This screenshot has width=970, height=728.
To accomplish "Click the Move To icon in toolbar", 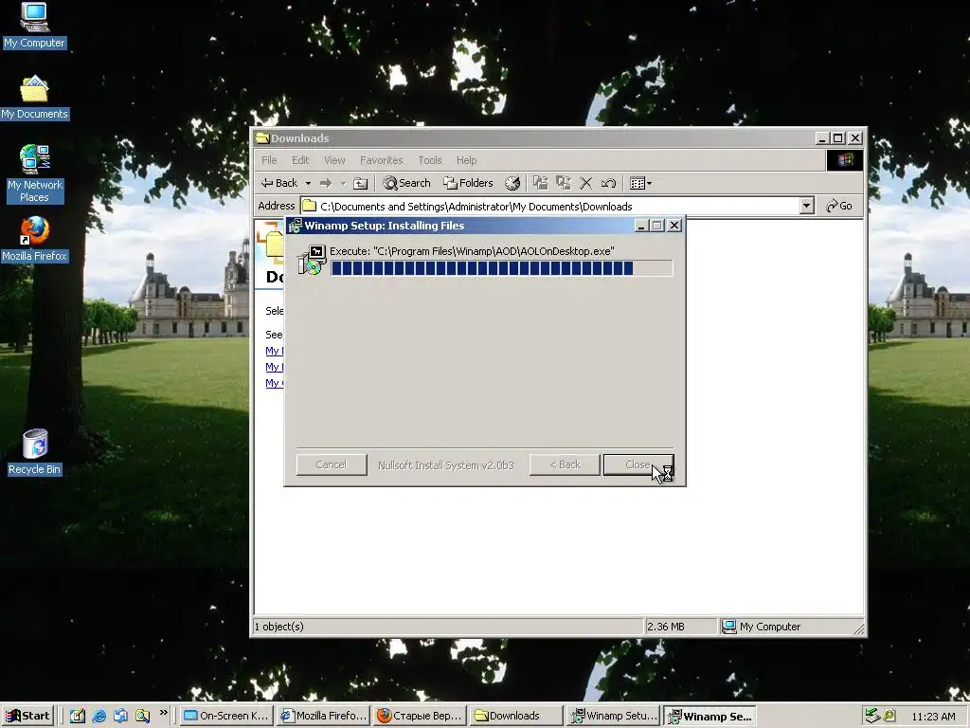I will tap(541, 183).
